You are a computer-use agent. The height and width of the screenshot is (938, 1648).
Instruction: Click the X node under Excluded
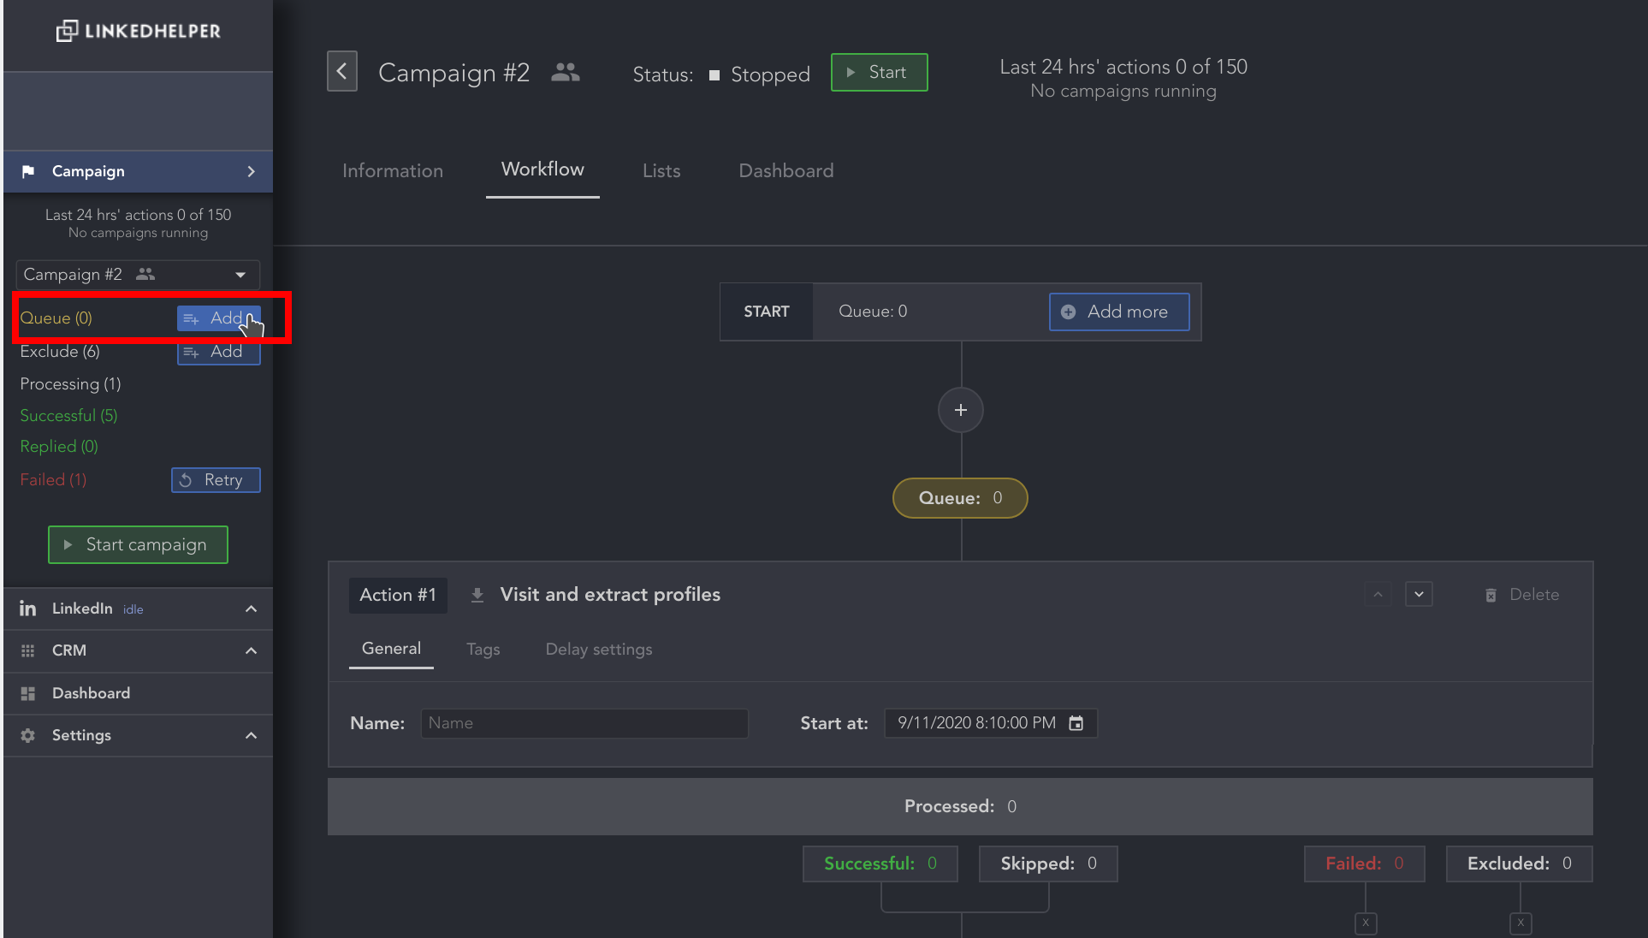[x=1521, y=923]
